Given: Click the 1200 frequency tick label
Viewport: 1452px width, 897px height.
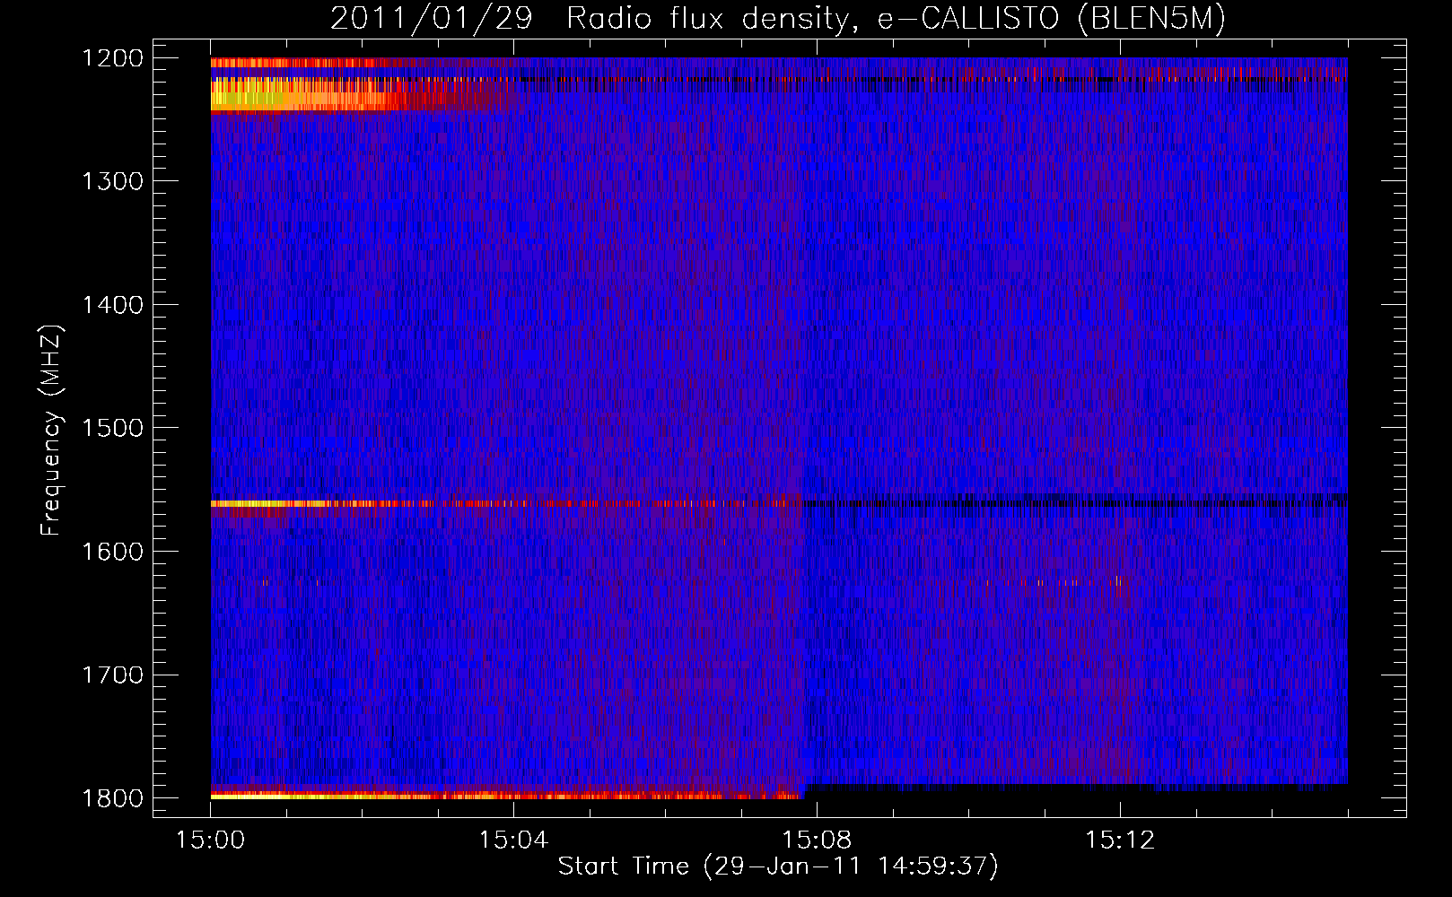Looking at the screenshot, I should point(112,58).
